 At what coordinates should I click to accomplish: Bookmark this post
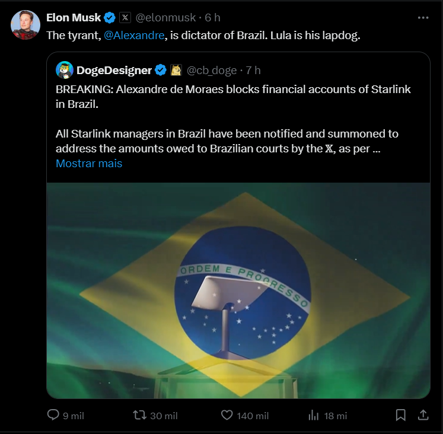coord(401,415)
